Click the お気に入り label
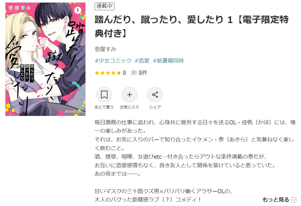301x206 pixels. [x=130, y=107]
